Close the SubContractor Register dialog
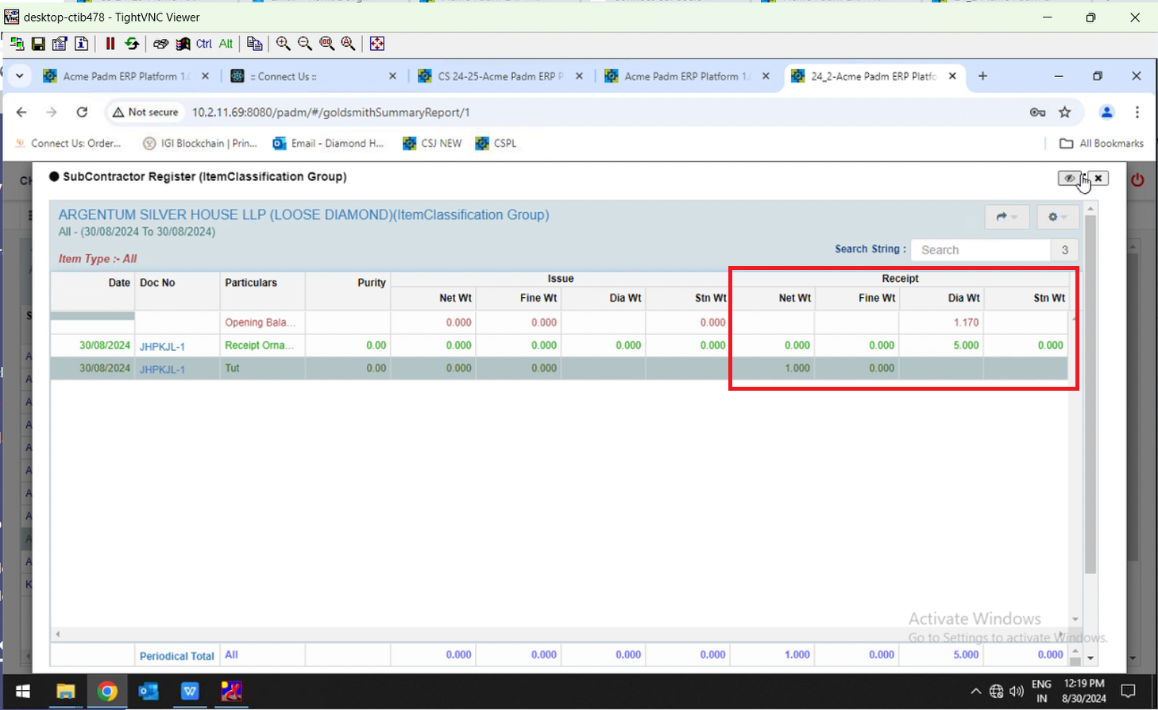This screenshot has width=1158, height=710. tap(1098, 178)
